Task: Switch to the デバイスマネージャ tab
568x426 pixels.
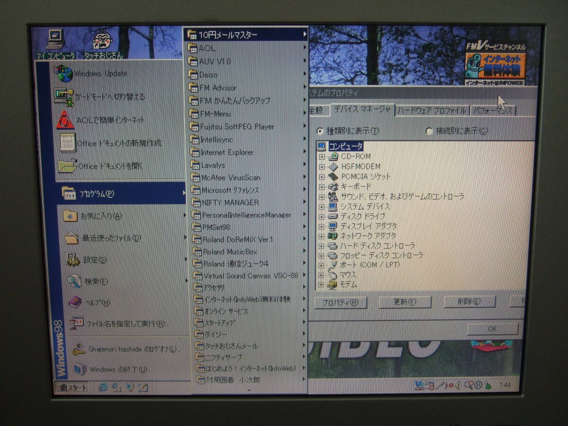Action: coord(362,109)
